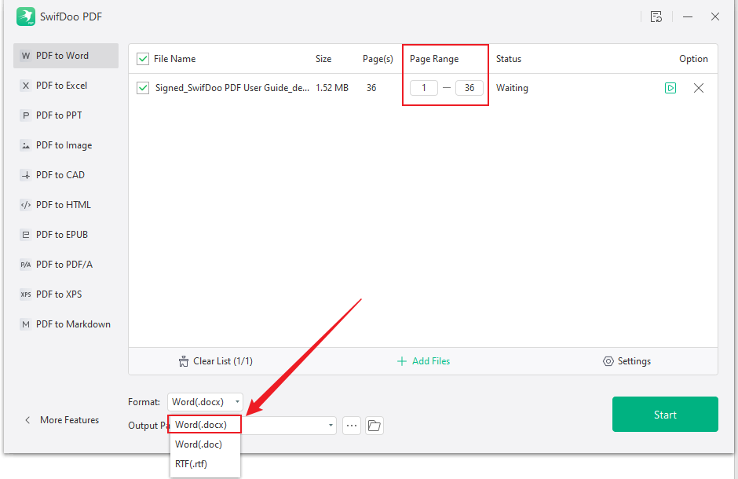This screenshot has height=479, width=738.
Task: Switch to the PDF to Image tab
Action: 66,145
